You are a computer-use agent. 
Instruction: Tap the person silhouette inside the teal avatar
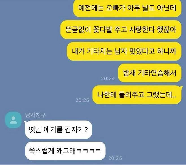click(x=13, y=120)
